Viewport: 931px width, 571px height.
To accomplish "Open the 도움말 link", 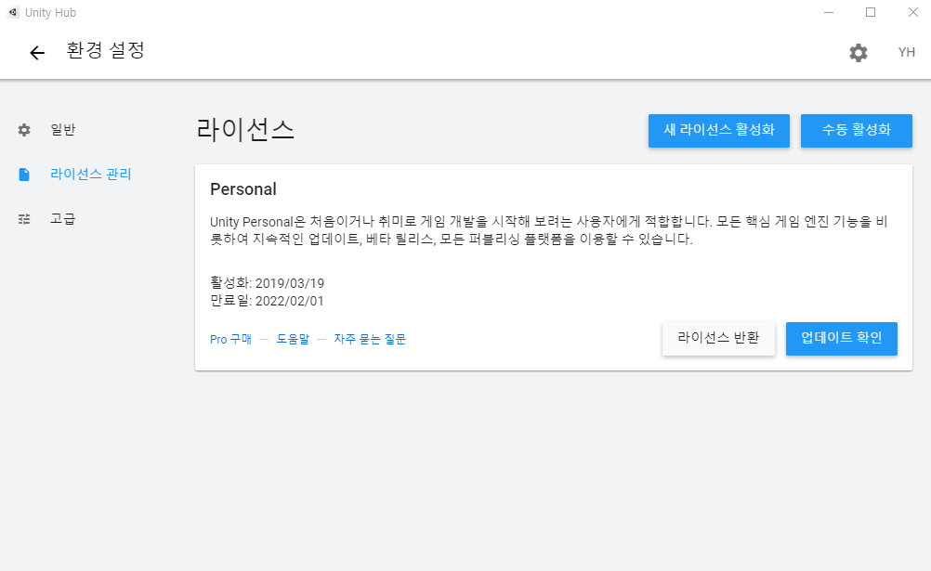I will click(x=293, y=340).
